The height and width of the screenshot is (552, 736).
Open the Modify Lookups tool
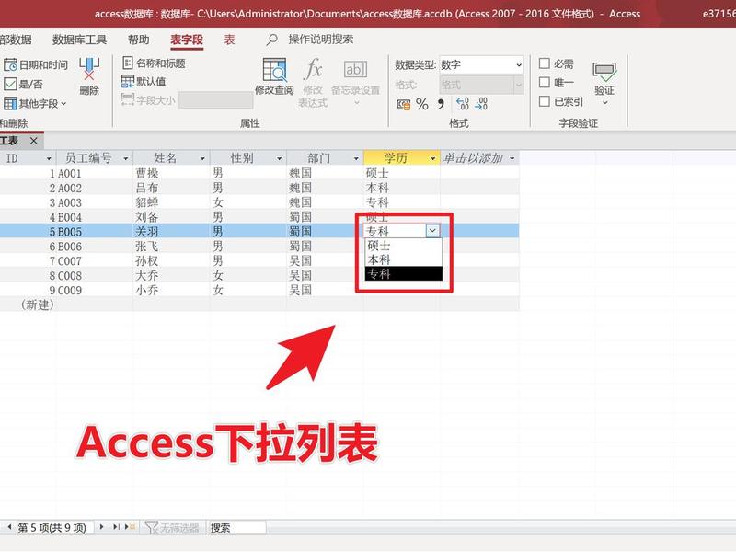[x=274, y=75]
